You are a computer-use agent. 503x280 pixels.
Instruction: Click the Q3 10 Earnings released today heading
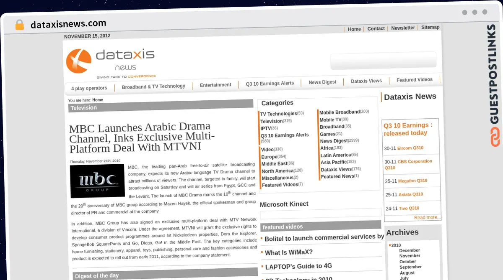[x=408, y=129]
